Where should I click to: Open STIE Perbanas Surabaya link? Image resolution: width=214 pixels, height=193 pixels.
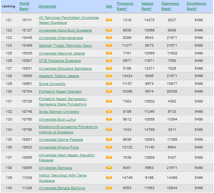pos(60,61)
